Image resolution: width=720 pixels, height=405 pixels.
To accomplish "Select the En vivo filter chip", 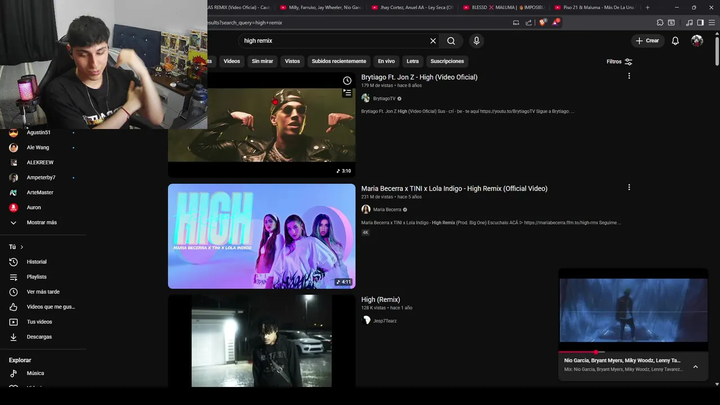I will 386,61.
